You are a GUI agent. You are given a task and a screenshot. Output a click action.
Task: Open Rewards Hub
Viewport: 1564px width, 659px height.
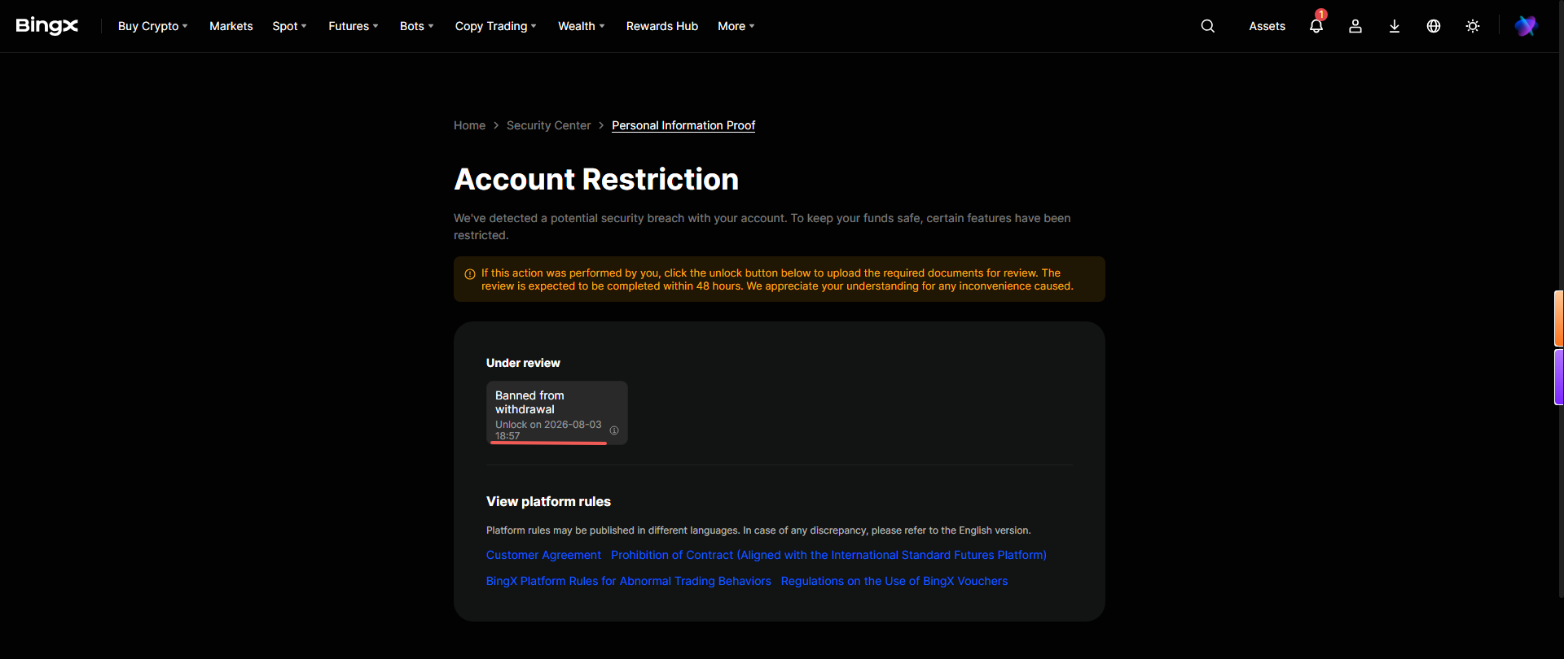pos(662,26)
